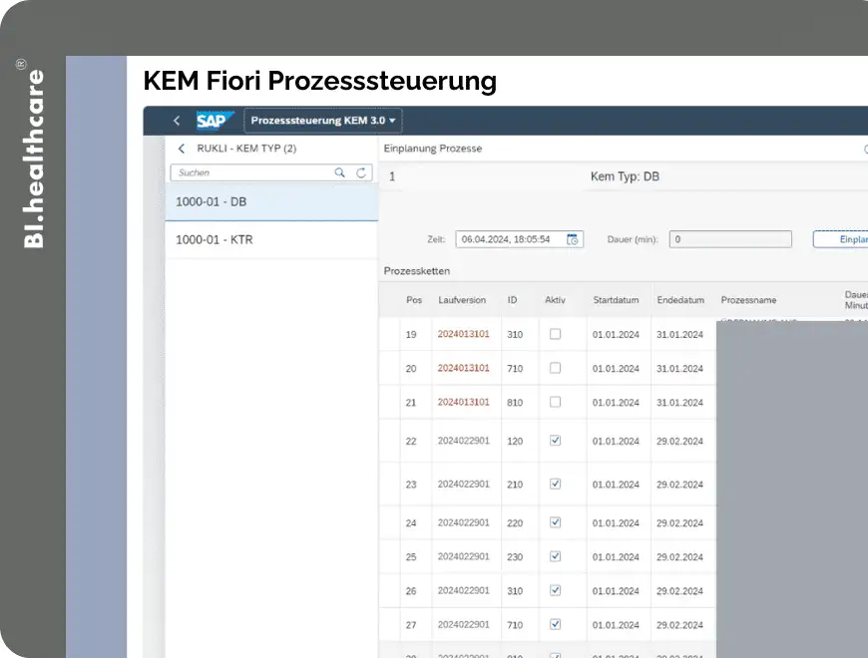Click ID 220 in row 24

[515, 523]
